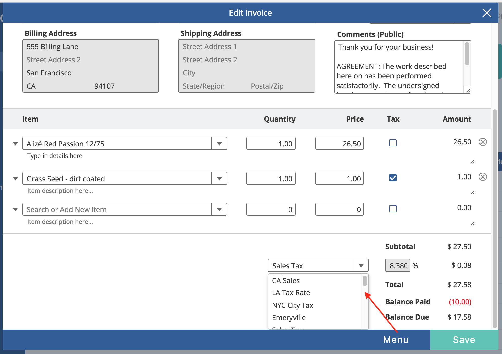Open the Sales Tax dropdown arrow
Image resolution: width=502 pixels, height=354 pixels.
(361, 266)
